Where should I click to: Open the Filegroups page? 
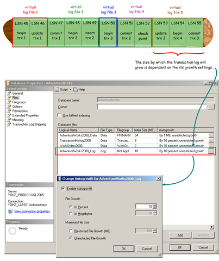point(19,102)
